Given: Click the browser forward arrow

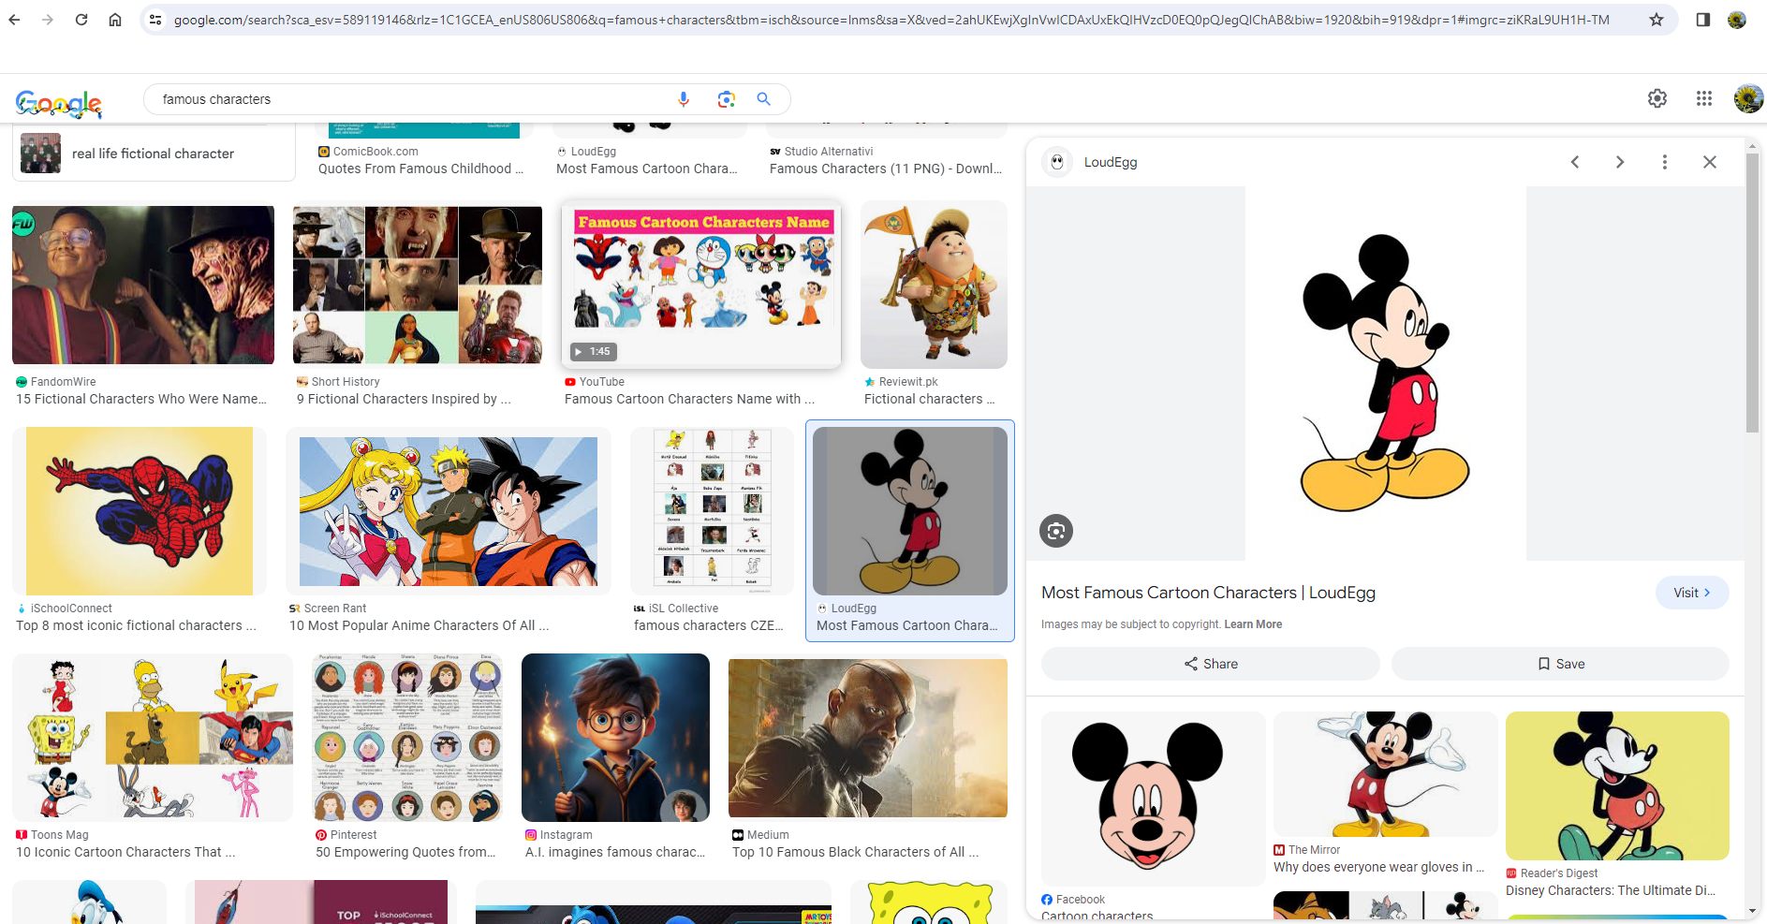Looking at the screenshot, I should tap(48, 20).
